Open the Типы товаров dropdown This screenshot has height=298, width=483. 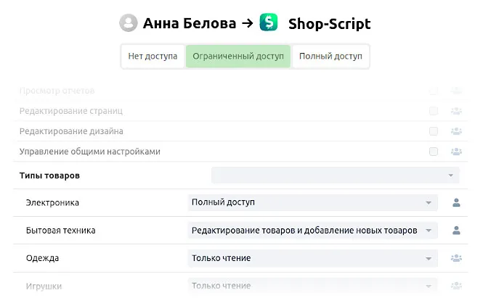(335, 175)
